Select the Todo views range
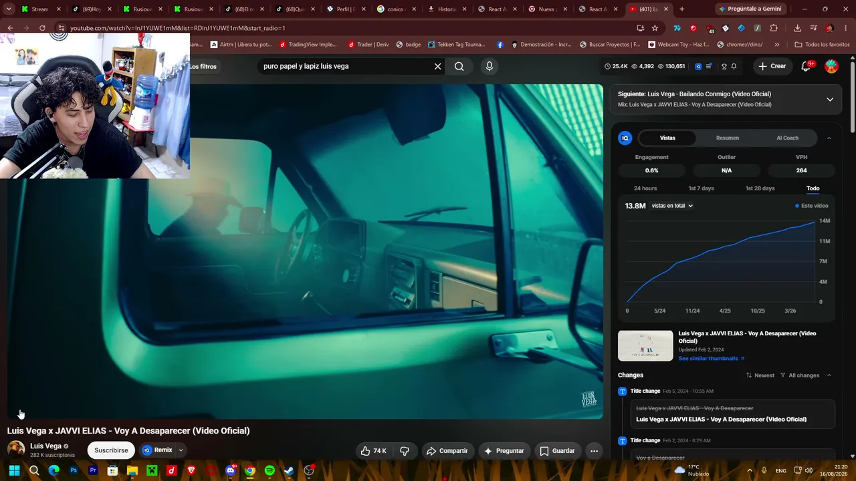This screenshot has width=856, height=481. pyautogui.click(x=813, y=188)
